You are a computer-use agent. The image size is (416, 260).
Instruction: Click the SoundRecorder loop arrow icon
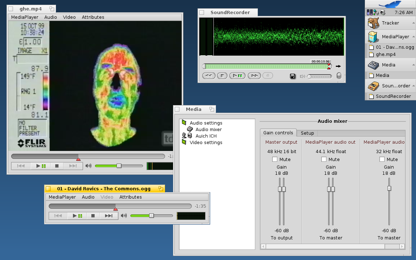pos(338,66)
